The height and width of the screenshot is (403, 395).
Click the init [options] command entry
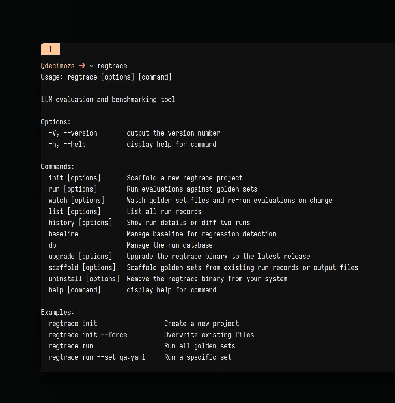(75, 178)
